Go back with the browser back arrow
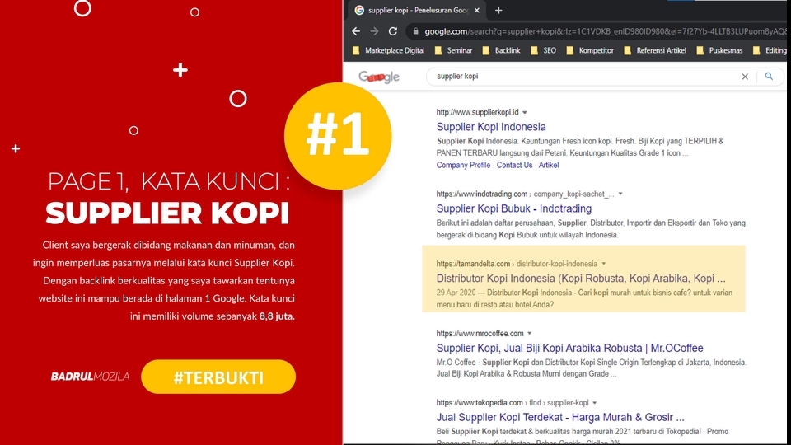The height and width of the screenshot is (445, 791). (x=356, y=31)
